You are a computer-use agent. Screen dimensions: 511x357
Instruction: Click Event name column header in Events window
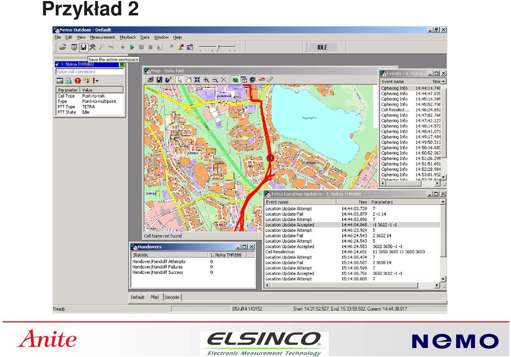click(x=394, y=82)
